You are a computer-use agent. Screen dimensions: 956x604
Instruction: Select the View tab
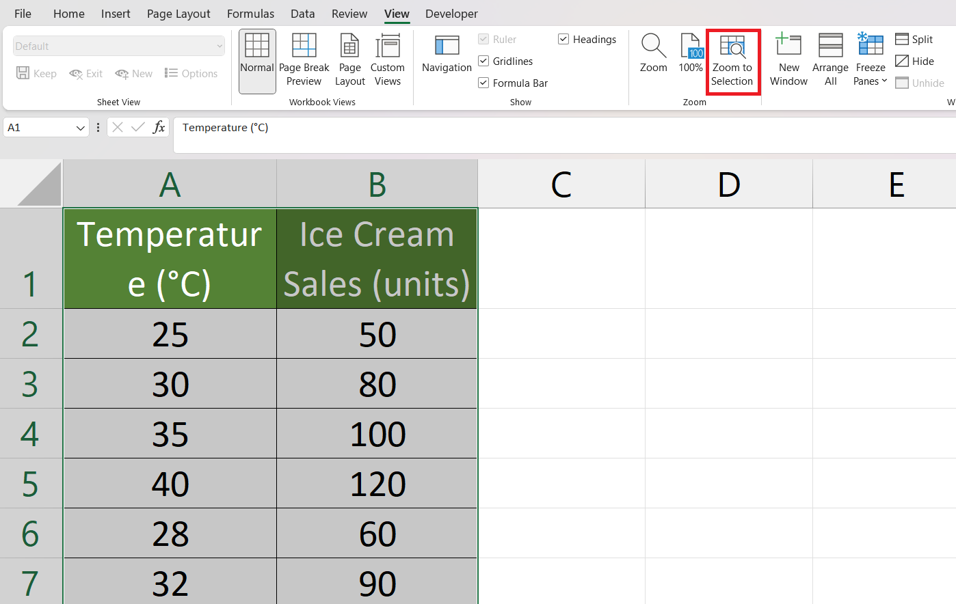(397, 14)
